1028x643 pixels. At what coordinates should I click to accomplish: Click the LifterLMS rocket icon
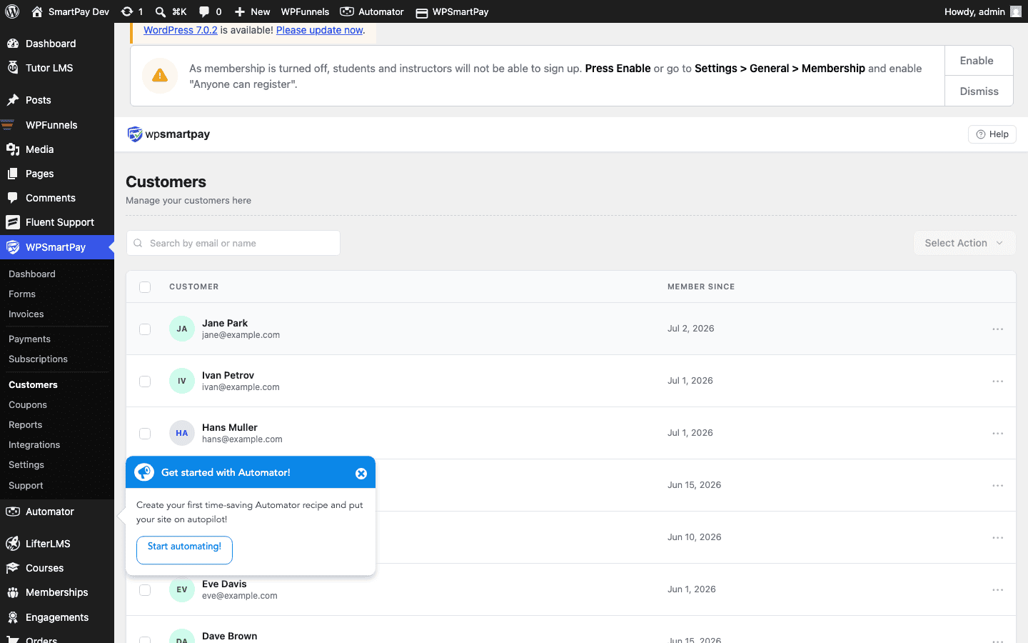pos(13,544)
